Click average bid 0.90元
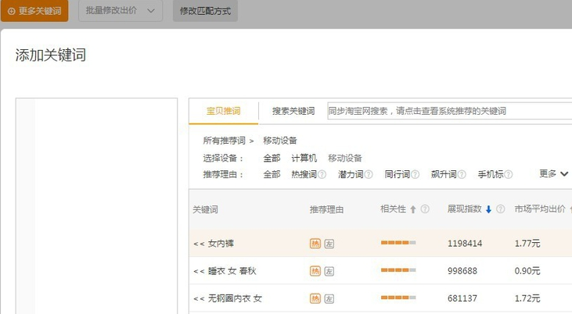 point(527,271)
